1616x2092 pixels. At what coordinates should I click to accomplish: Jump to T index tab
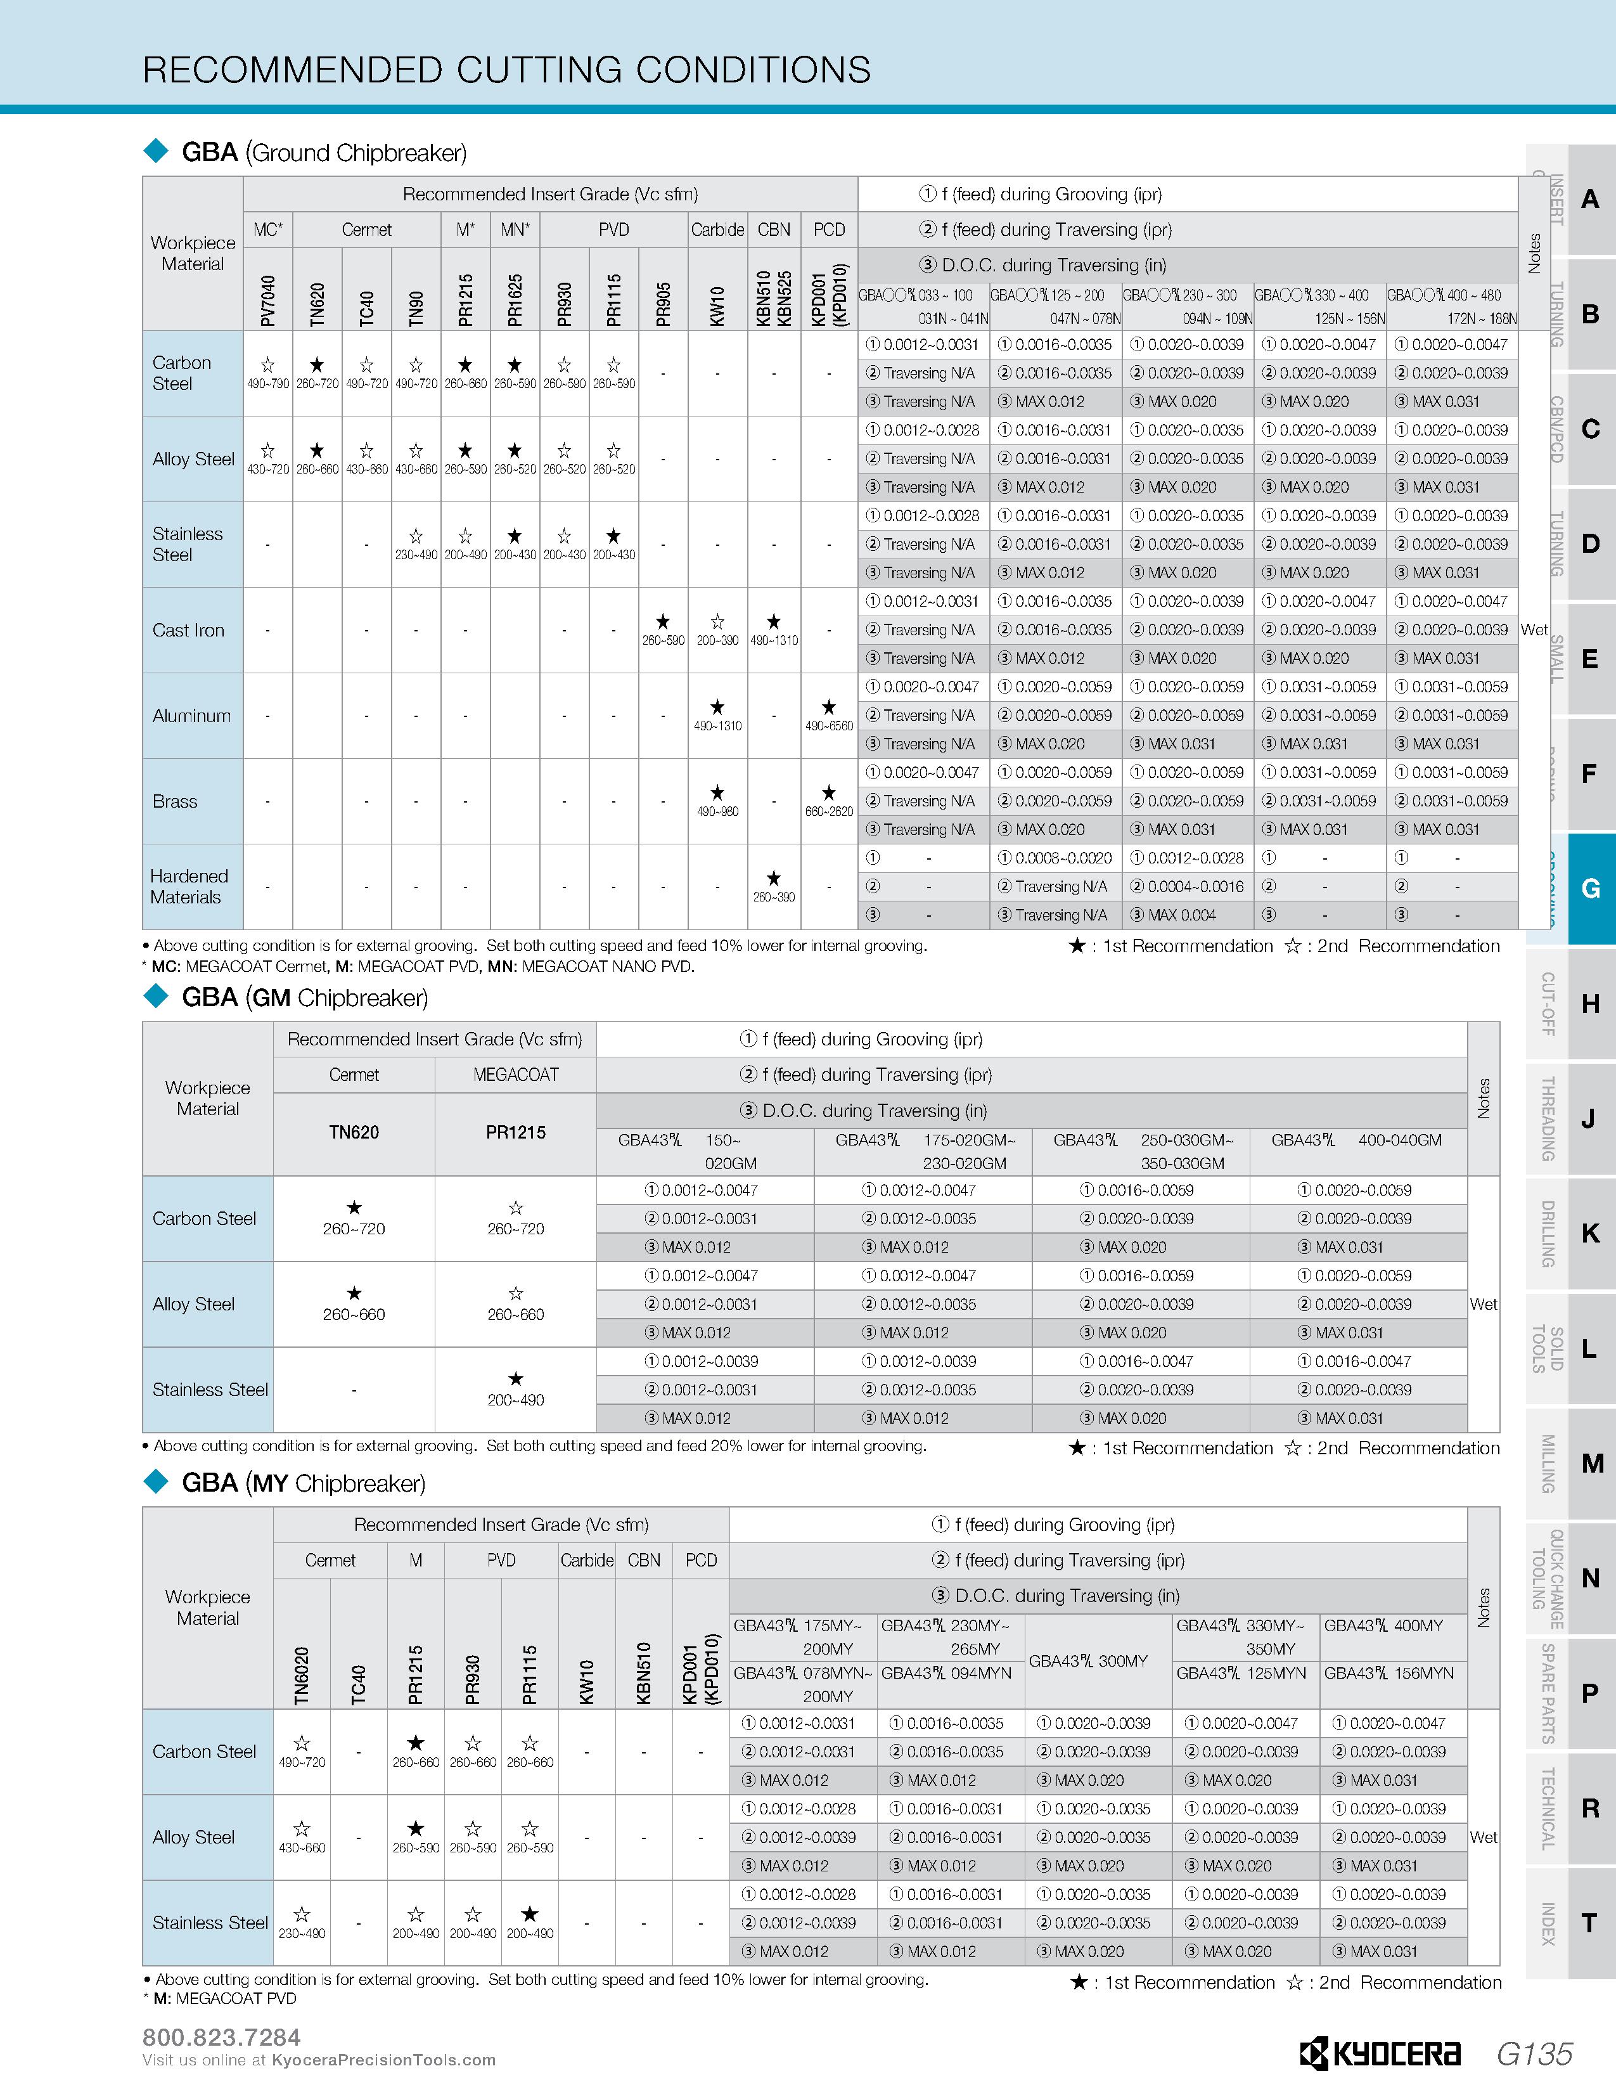coord(1571,1923)
